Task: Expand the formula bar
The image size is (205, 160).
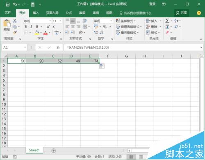Action: click(201, 47)
